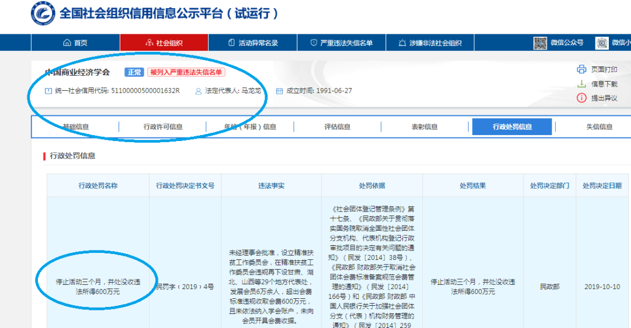This screenshot has height=328, width=631.
Task: Click the organization name 中国商业经济学会
Action: click(x=77, y=72)
